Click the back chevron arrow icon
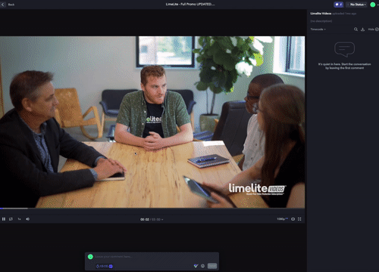Screen dimensions: 379x272 tap(3, 5)
